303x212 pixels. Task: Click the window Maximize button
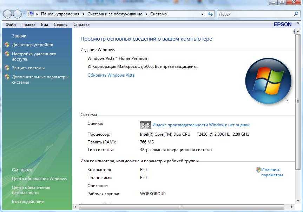pos(282,2)
